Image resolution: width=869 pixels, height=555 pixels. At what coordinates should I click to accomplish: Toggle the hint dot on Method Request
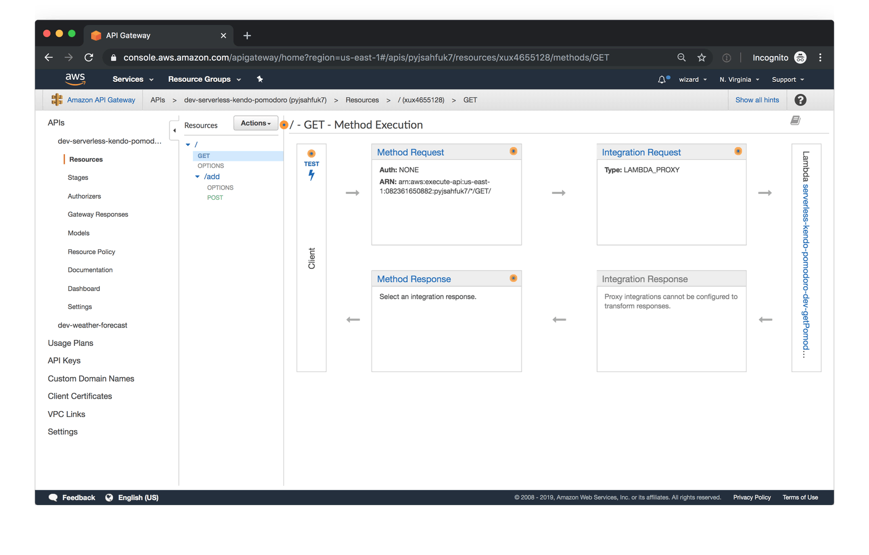point(513,151)
